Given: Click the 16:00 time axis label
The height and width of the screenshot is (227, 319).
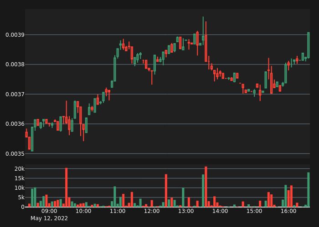Looking at the screenshot, I should (288, 211).
